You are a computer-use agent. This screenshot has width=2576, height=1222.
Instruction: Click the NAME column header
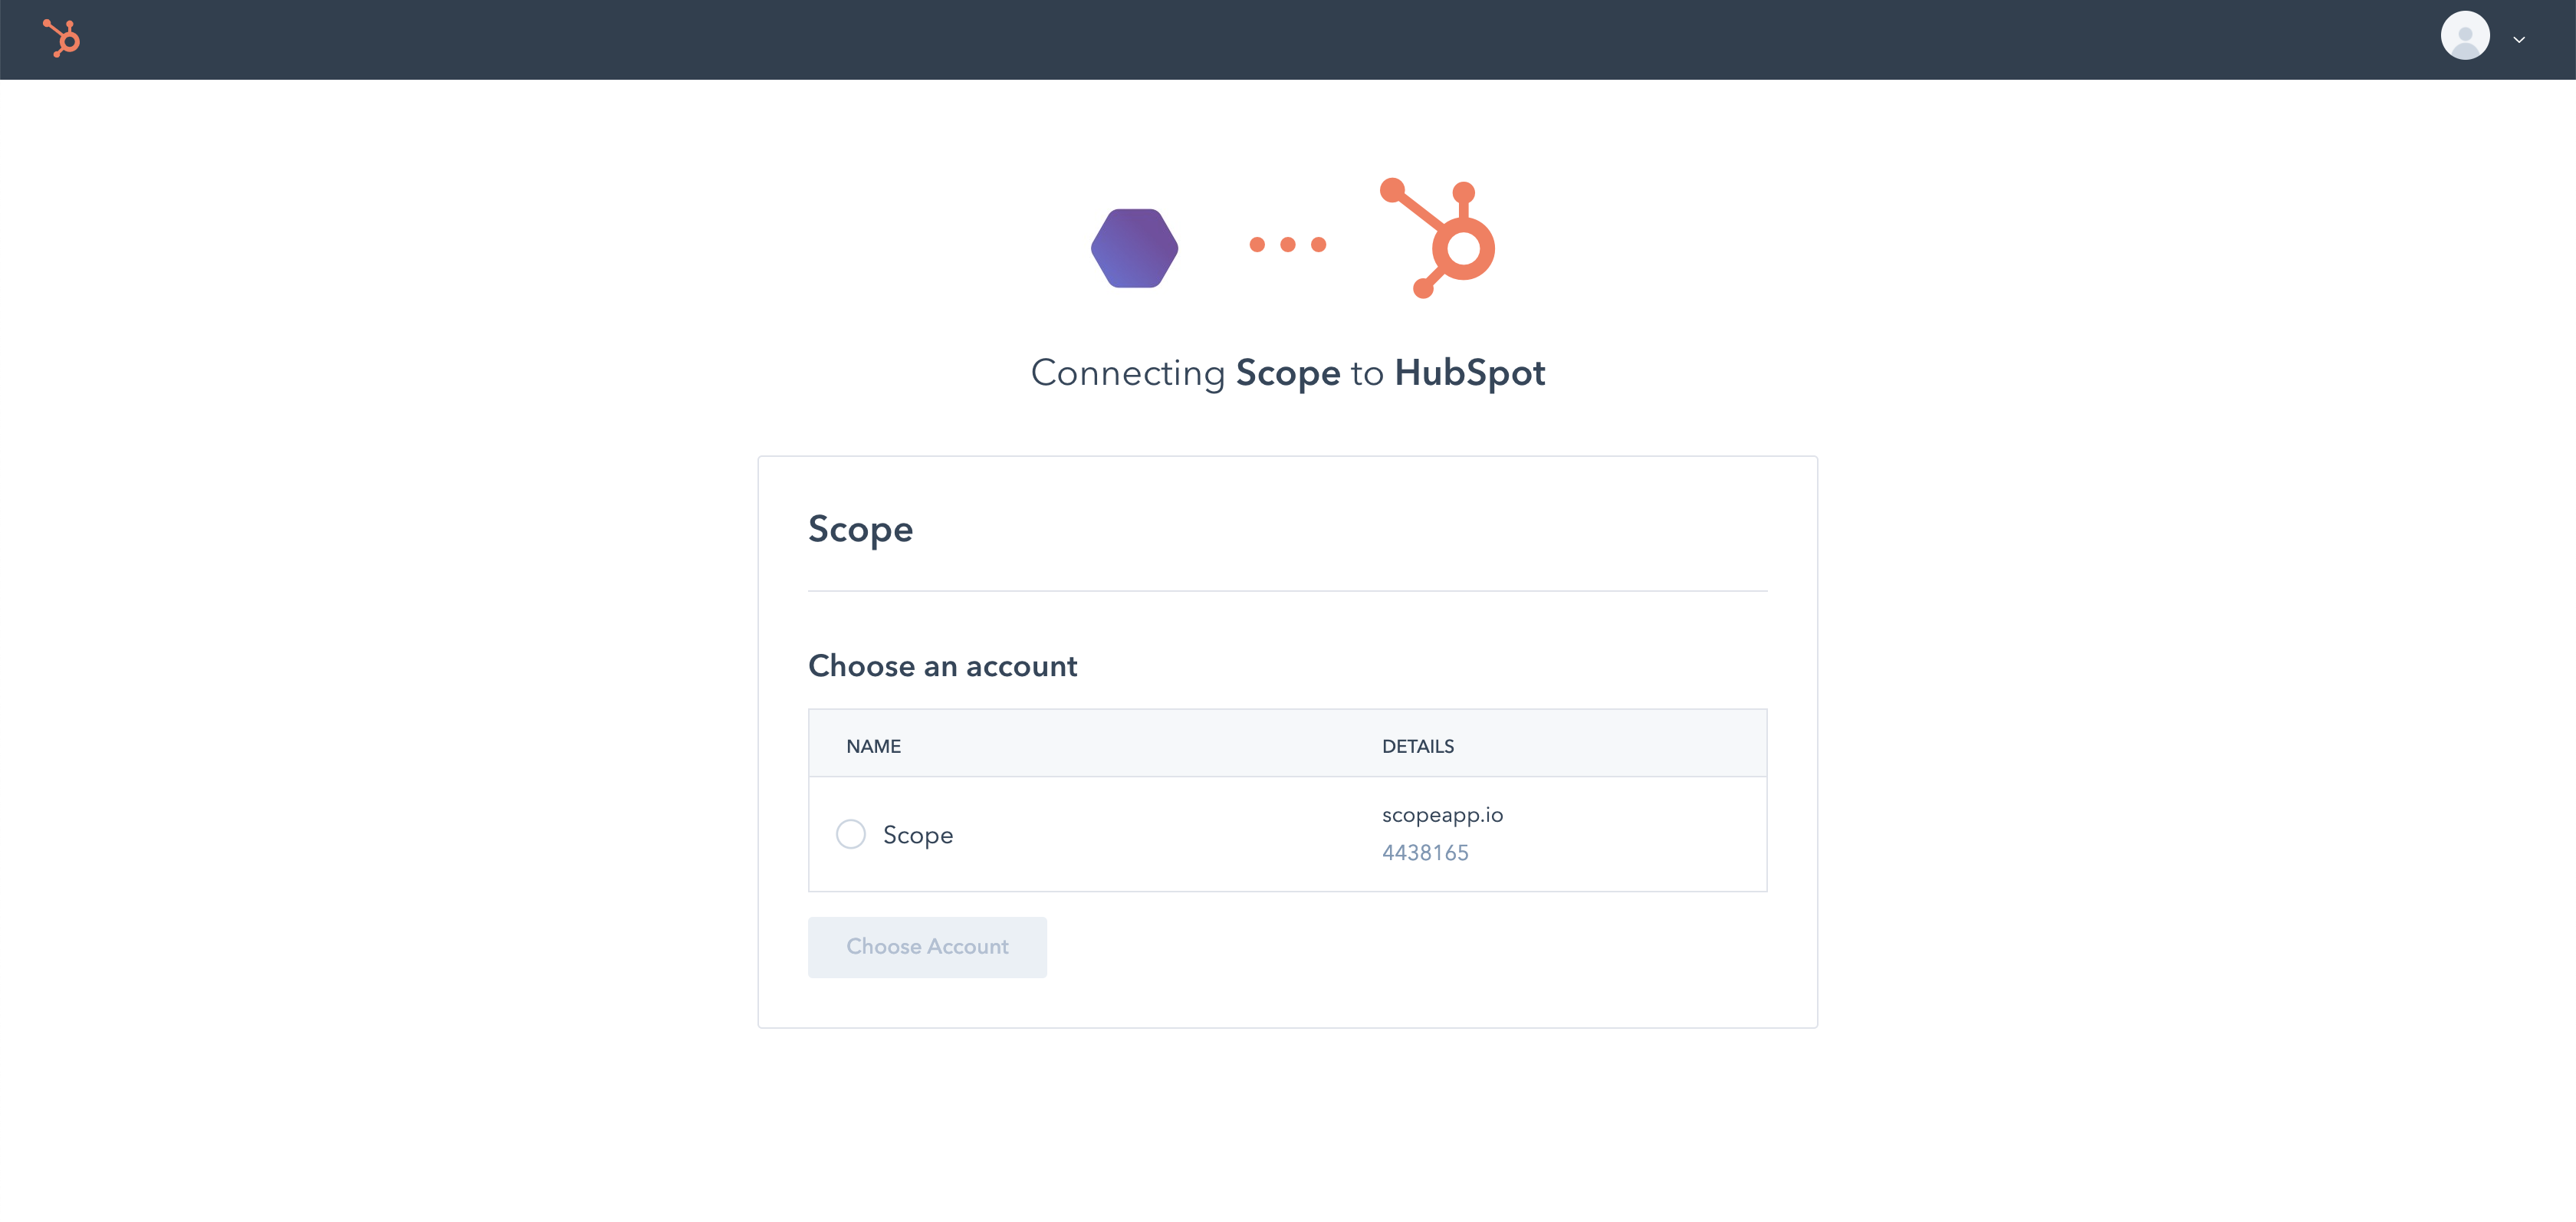873,746
